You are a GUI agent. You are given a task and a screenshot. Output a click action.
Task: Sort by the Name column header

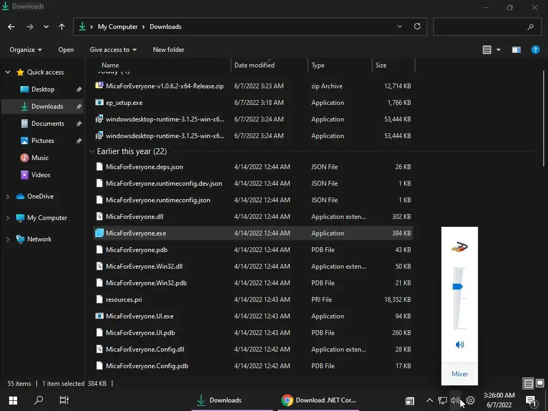click(x=110, y=65)
